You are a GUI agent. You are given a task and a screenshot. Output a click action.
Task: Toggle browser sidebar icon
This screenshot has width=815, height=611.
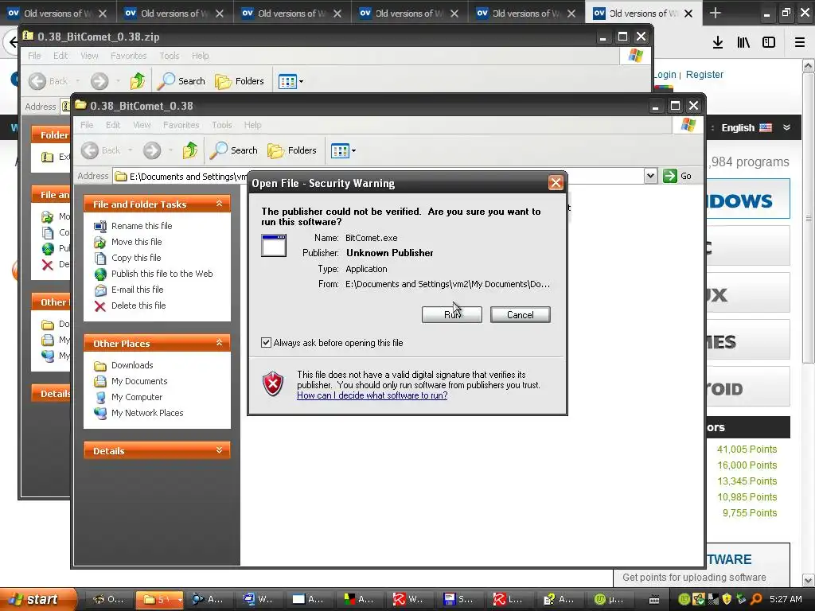769,42
